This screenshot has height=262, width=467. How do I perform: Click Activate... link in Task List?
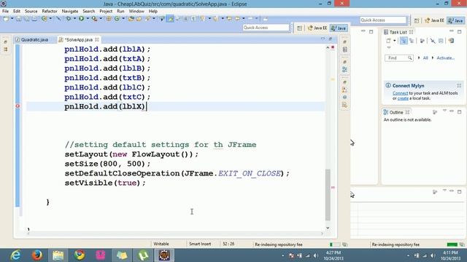point(446,58)
